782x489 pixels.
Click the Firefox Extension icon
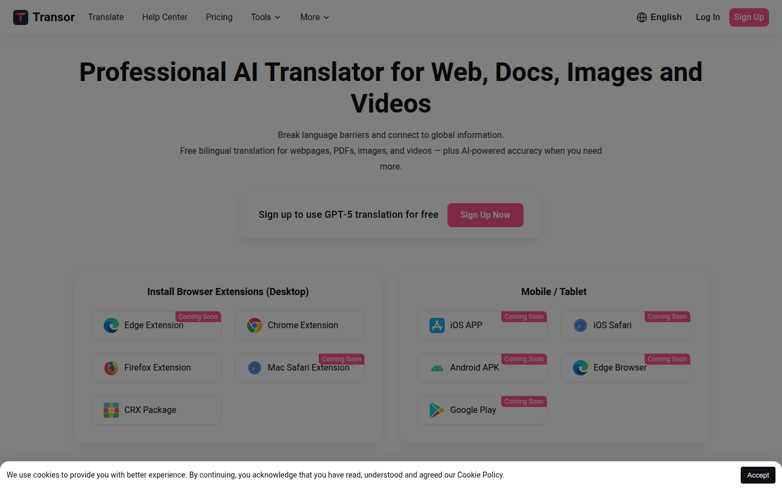click(111, 368)
